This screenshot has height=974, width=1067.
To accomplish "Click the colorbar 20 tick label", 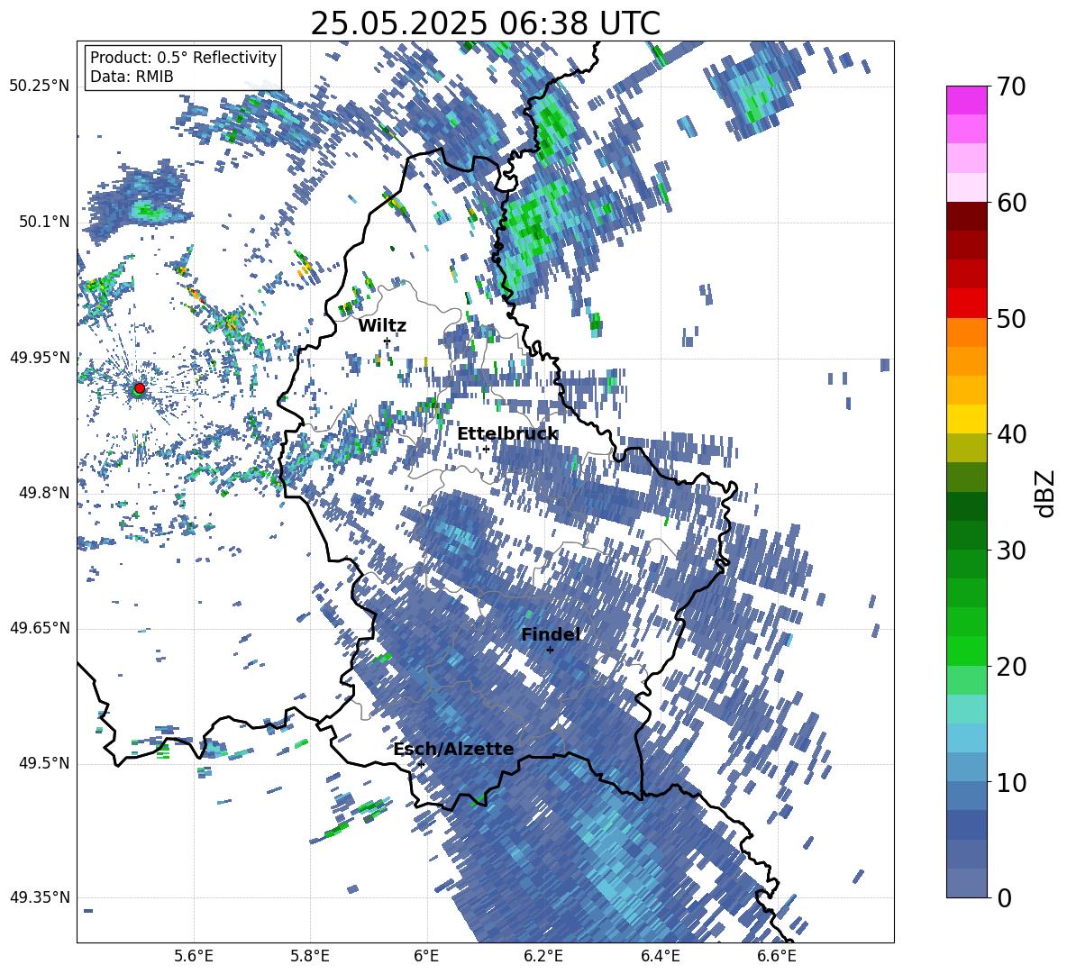I will click(x=1011, y=667).
